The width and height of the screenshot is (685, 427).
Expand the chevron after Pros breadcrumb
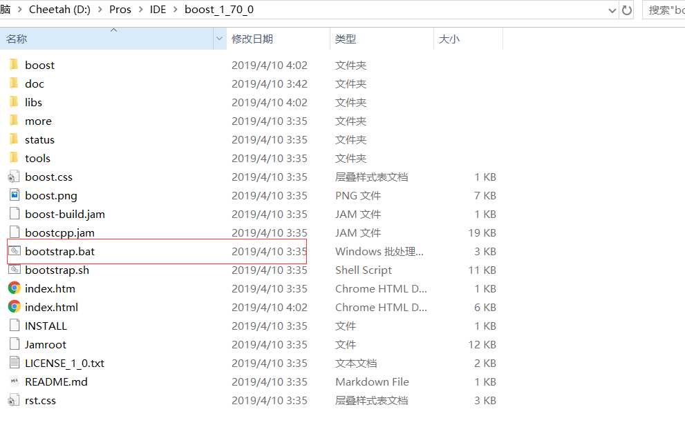(141, 10)
